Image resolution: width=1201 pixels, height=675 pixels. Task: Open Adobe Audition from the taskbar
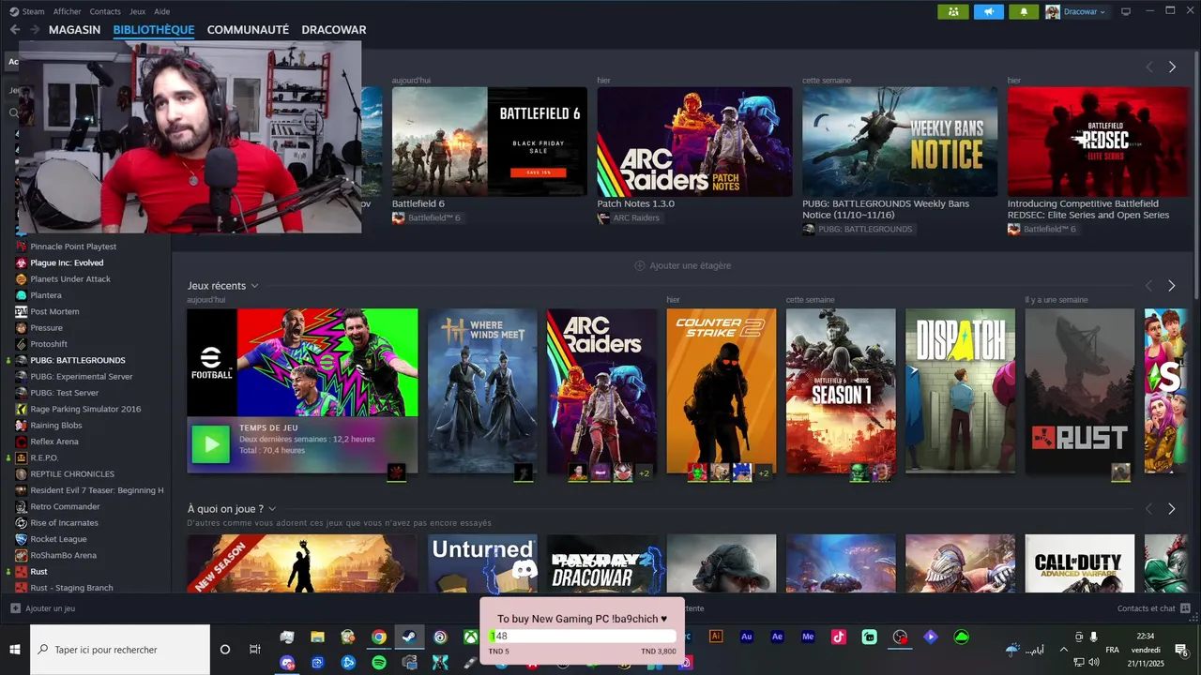[747, 637]
